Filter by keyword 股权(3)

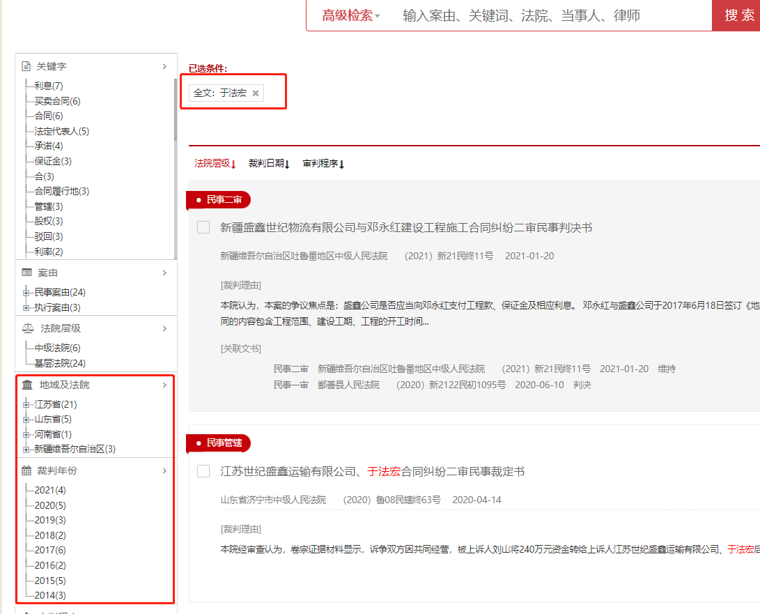click(x=49, y=221)
